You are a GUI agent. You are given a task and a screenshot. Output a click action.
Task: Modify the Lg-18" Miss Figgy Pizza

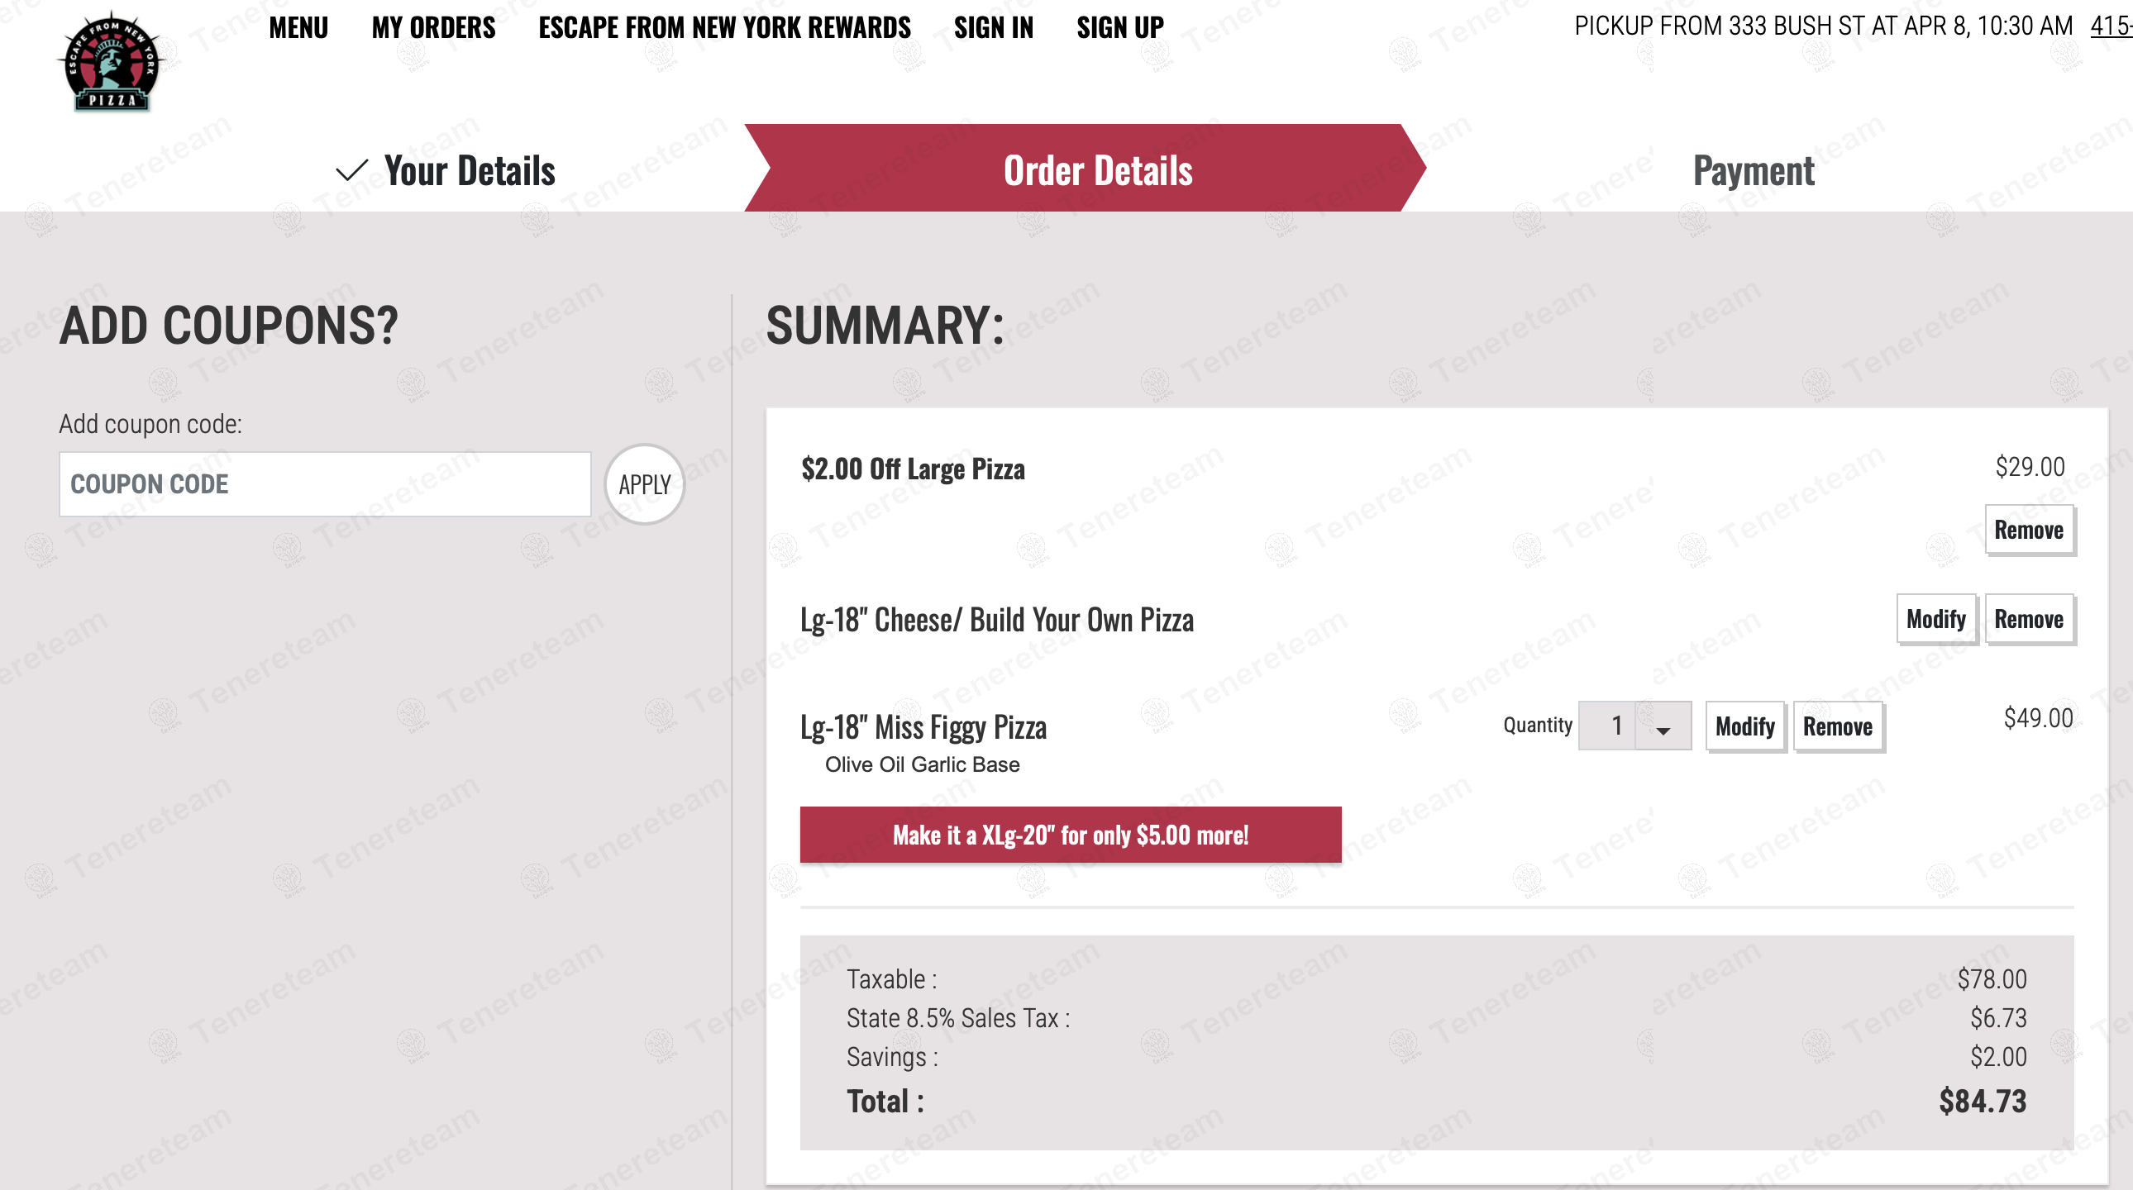[1744, 726]
